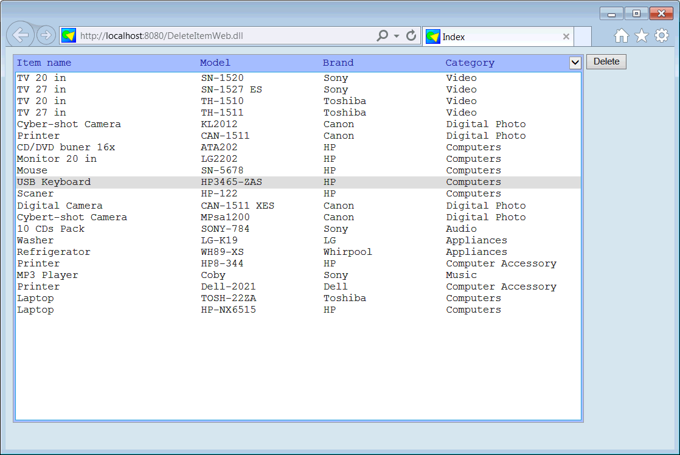Viewport: 680px width, 455px height.
Task: Click the KL2012 model cell
Action: click(x=219, y=125)
